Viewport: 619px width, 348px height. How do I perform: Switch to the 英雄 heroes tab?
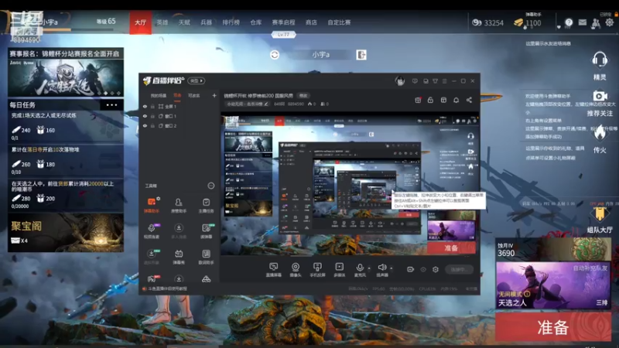pyautogui.click(x=162, y=22)
